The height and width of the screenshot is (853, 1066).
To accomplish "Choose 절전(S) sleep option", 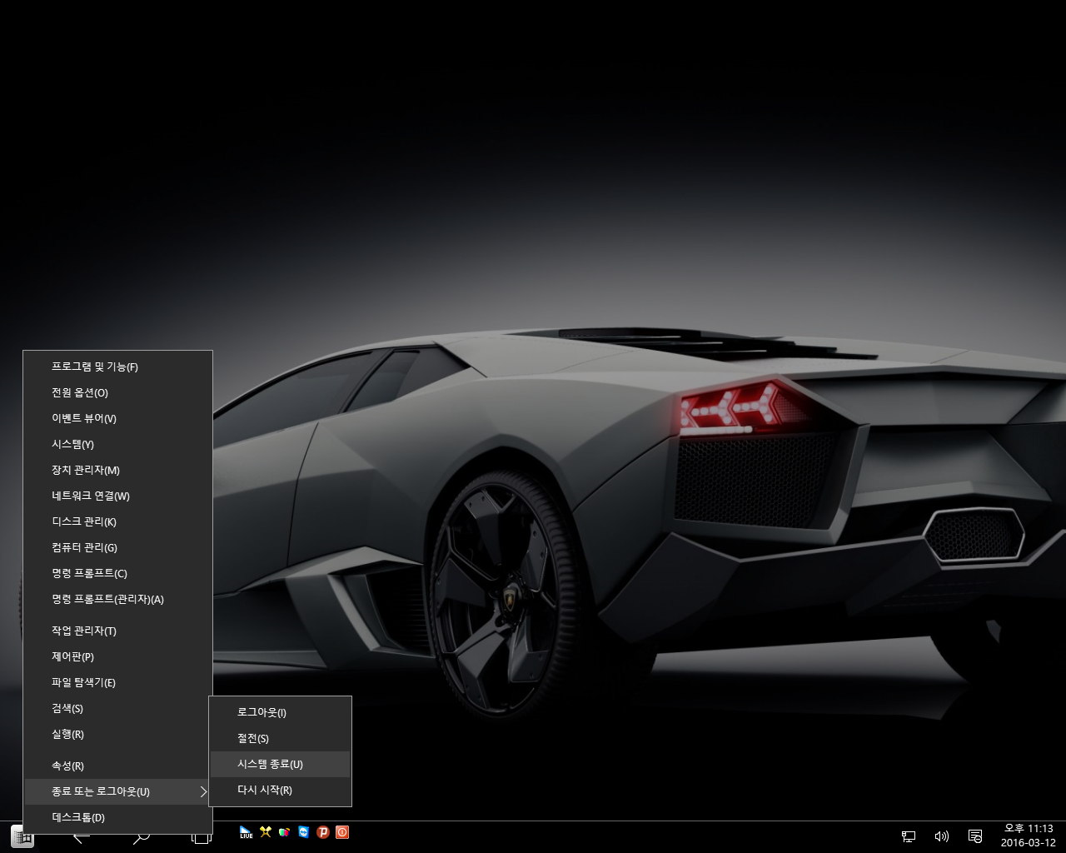I will [280, 738].
